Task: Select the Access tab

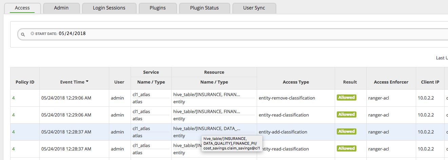Action: (x=22, y=8)
